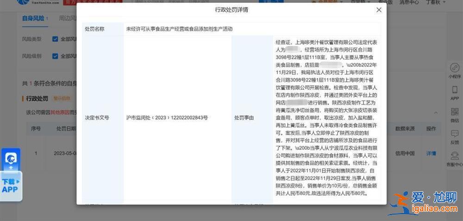Click the TianYanCha.com logo
The height and width of the screenshot is (221, 463).
(38, 2)
